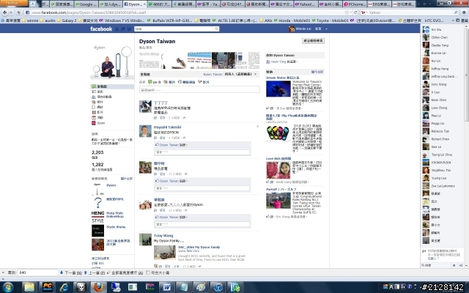Open the 'Honda - Mobile01' bookmark
The width and height of the screenshot is (469, 293).
click(292, 21)
